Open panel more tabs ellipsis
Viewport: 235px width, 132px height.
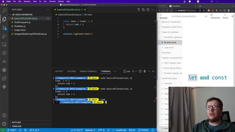point(115,71)
